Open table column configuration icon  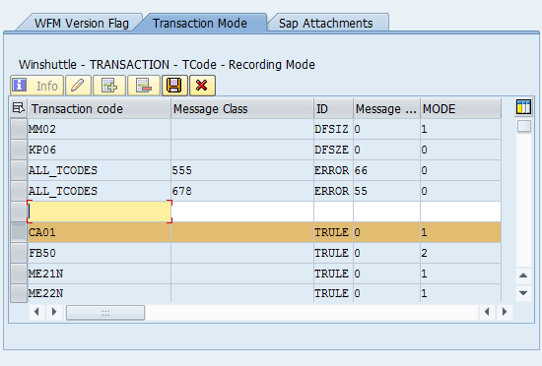point(523,107)
